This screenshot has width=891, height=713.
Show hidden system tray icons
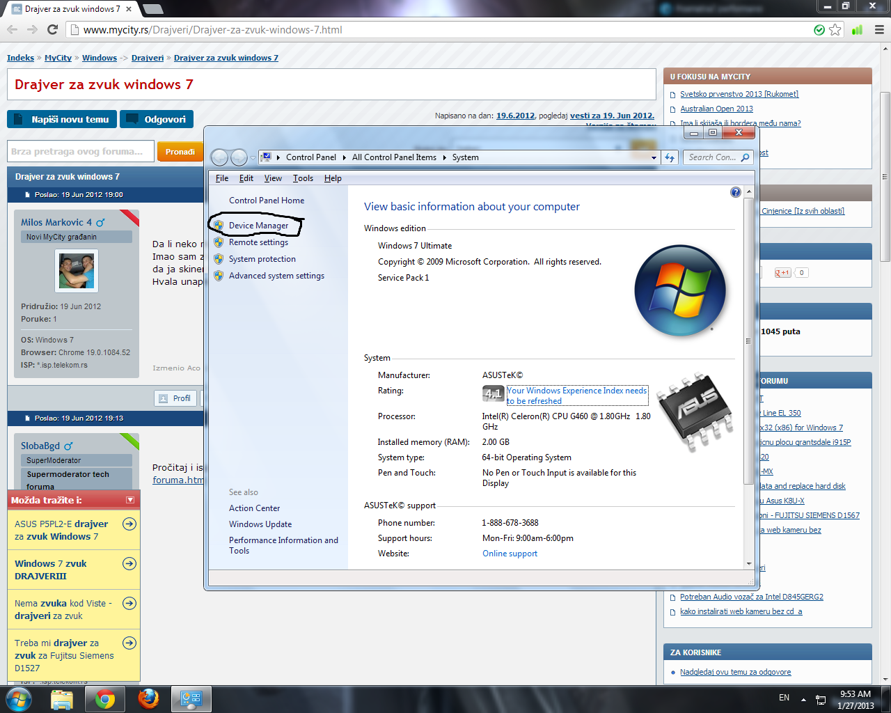pyautogui.click(x=803, y=699)
